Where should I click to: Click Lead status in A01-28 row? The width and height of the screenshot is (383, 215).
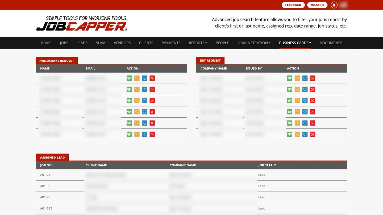coord(262,175)
